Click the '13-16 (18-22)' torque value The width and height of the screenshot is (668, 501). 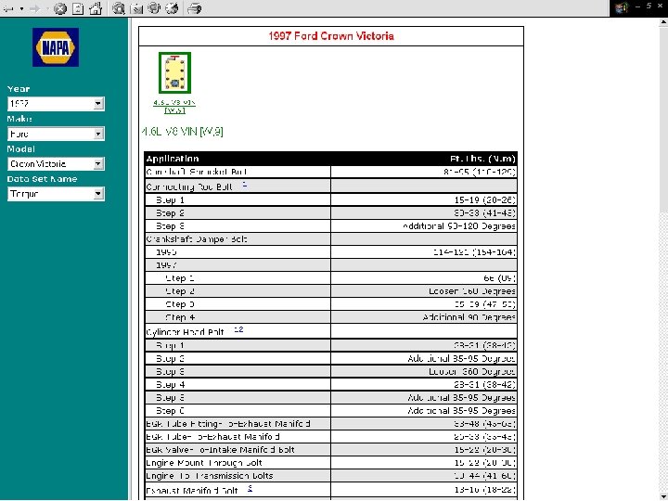coord(485,490)
